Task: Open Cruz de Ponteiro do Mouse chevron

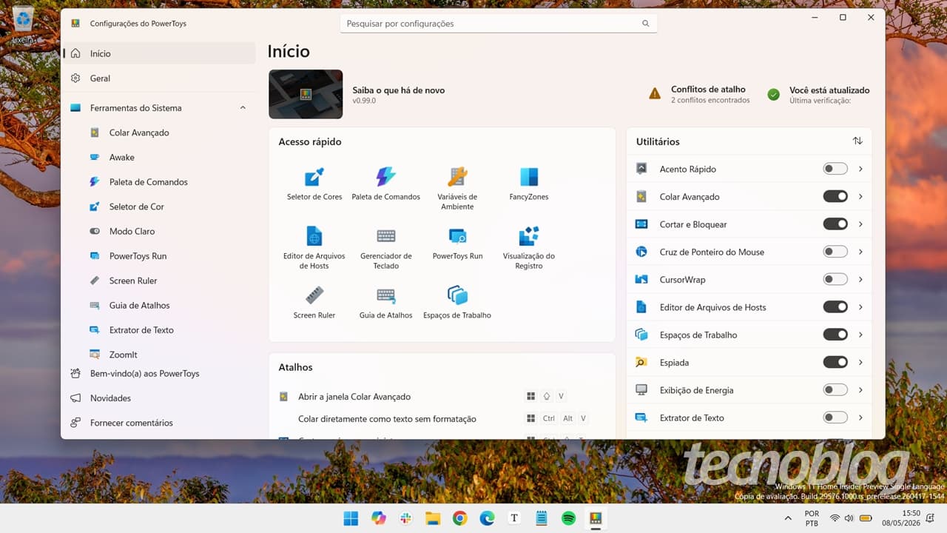Action: pos(860,252)
